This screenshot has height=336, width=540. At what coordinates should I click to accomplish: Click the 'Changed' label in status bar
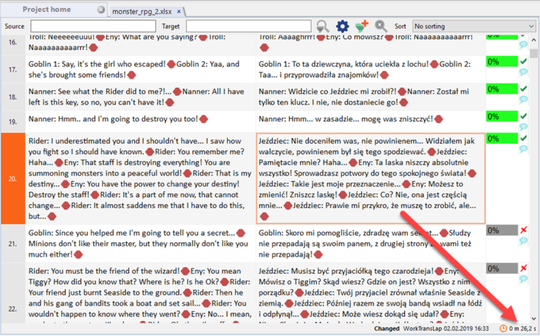coord(387,329)
